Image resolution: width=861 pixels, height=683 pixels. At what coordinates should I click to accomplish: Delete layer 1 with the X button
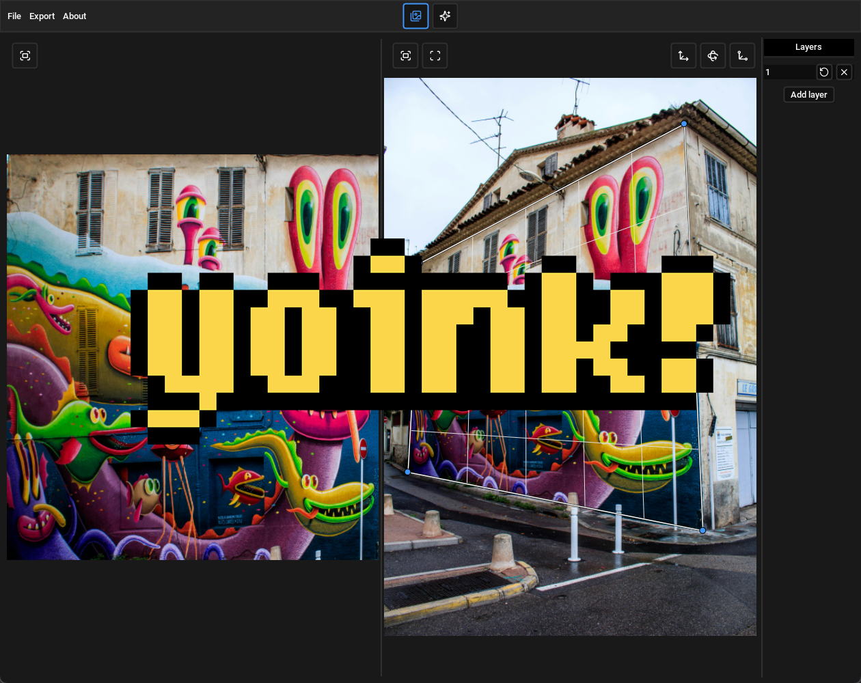click(x=844, y=72)
